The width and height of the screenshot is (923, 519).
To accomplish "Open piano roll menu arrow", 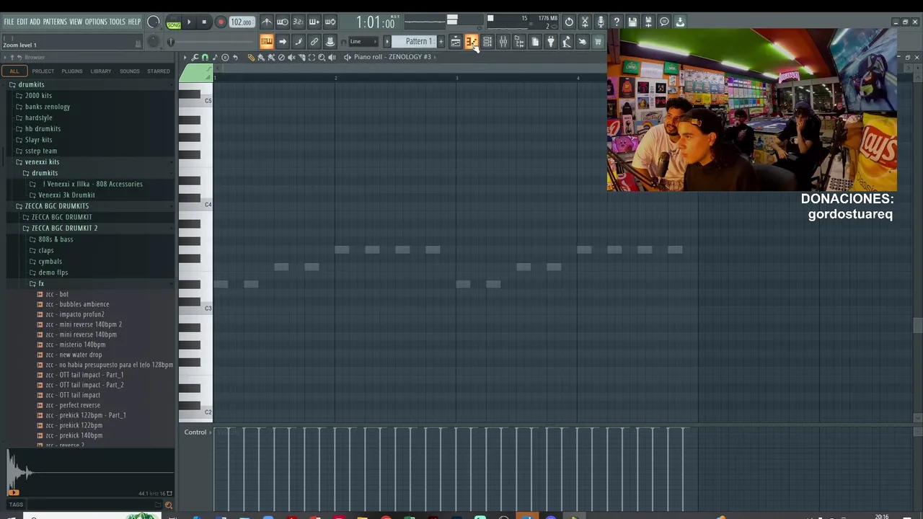I will tap(185, 57).
